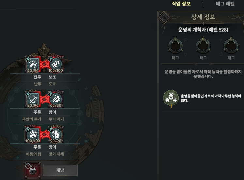
Task: Select the 방어 태세 shield skill icon
Action: [x=56, y=134]
